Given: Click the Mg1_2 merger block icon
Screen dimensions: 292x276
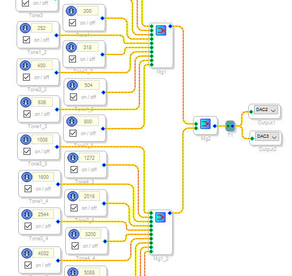Looking at the screenshot, I should click(160, 217).
